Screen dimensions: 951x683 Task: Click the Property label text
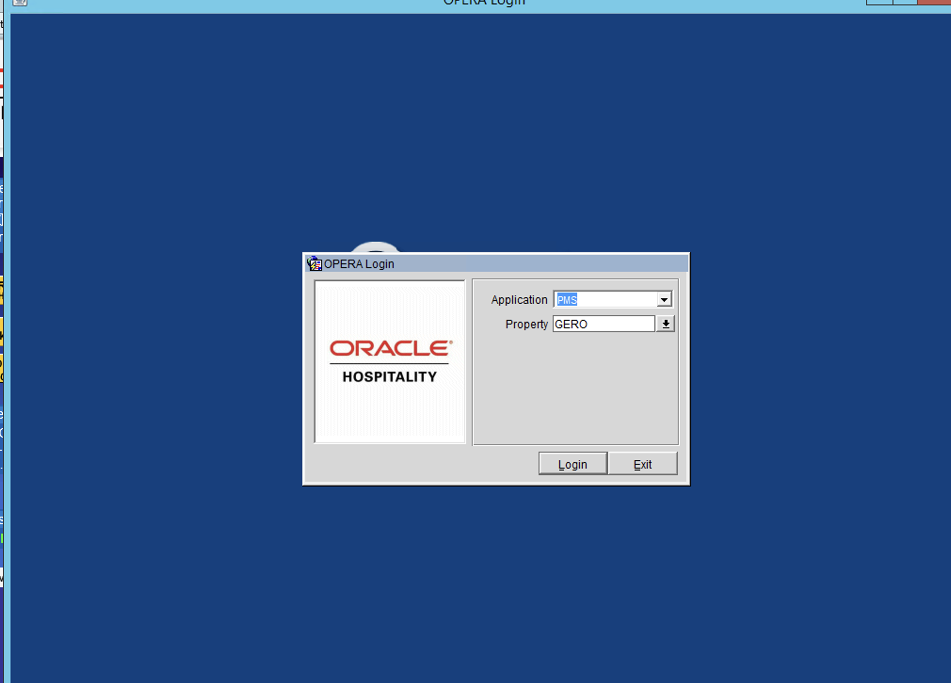pos(526,325)
